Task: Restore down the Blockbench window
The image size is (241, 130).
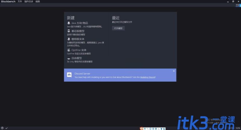Action: (233, 2)
